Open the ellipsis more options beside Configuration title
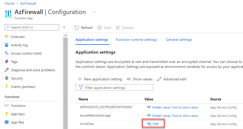Viewport: 243px width, 129px height. tap(94, 12)
